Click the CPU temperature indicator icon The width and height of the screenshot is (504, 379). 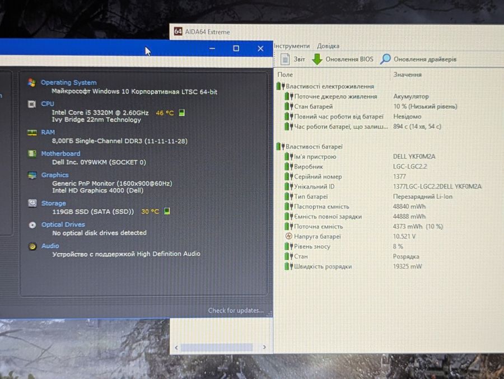[x=181, y=113]
